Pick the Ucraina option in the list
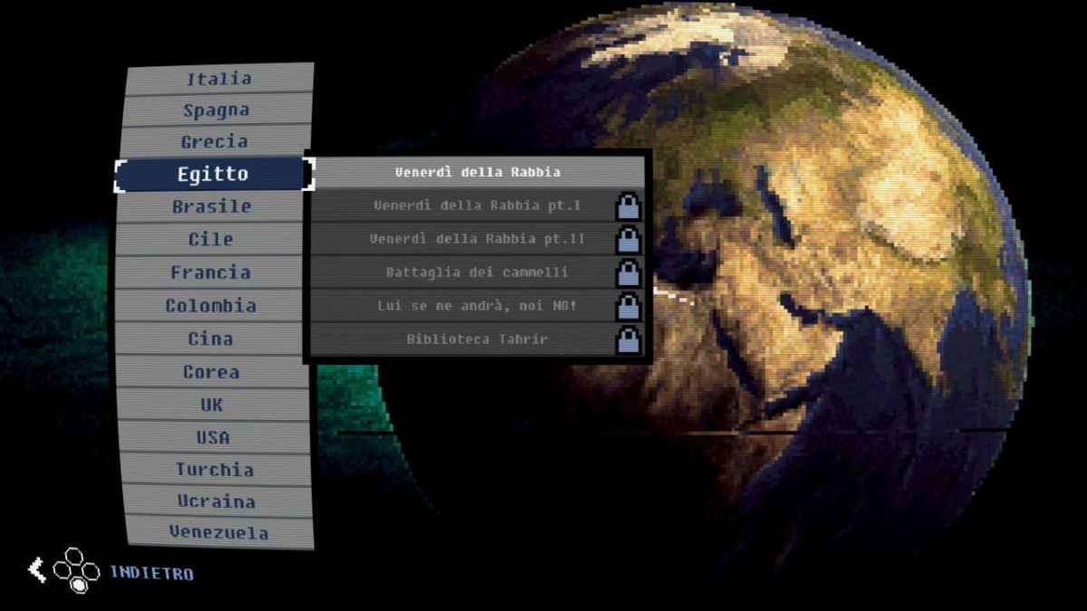Image resolution: width=1087 pixels, height=611 pixels. tap(214, 501)
